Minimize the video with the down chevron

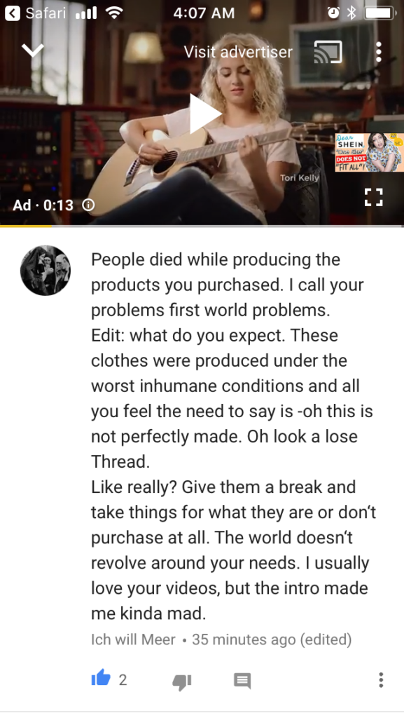33,50
